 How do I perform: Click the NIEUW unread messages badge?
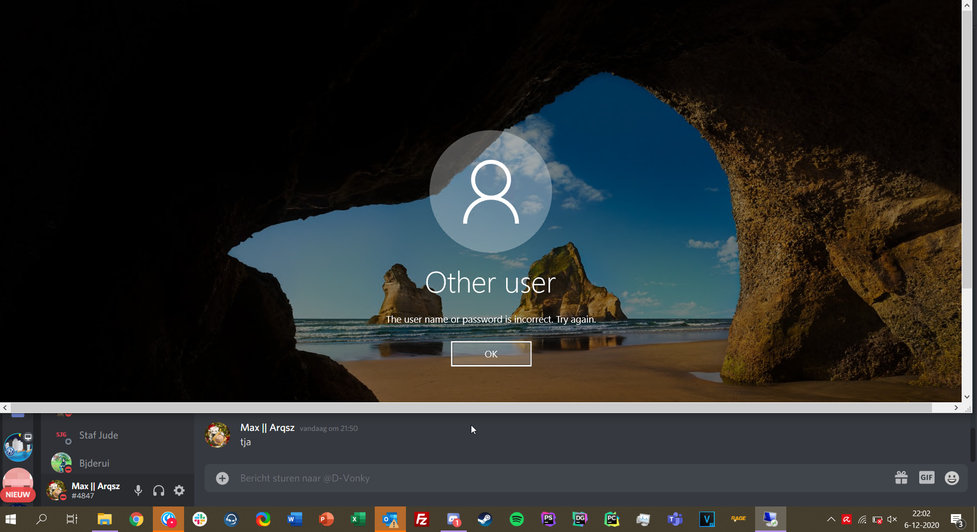coord(18,494)
